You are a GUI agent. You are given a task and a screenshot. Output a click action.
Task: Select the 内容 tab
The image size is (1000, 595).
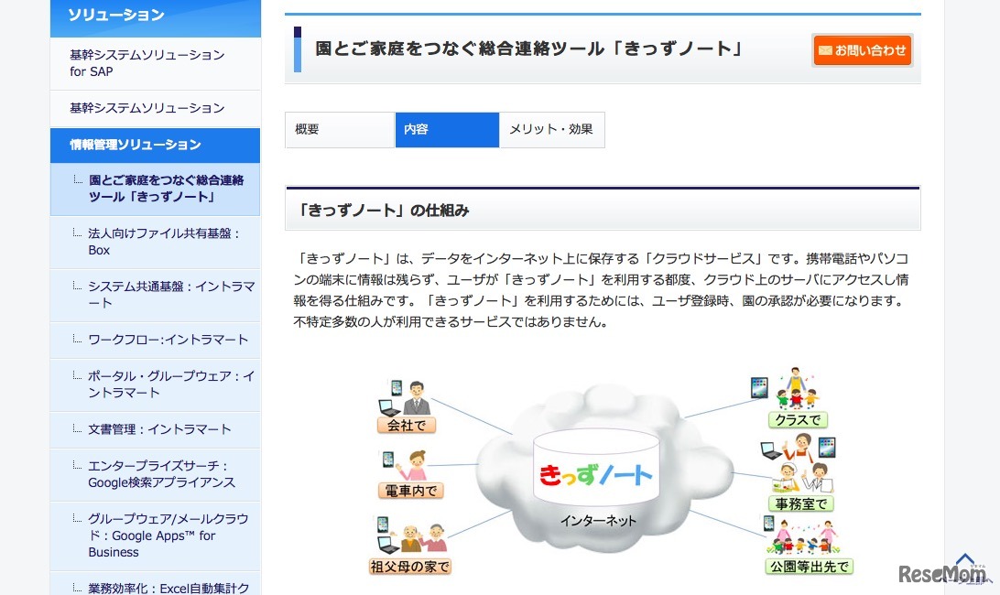tap(447, 129)
